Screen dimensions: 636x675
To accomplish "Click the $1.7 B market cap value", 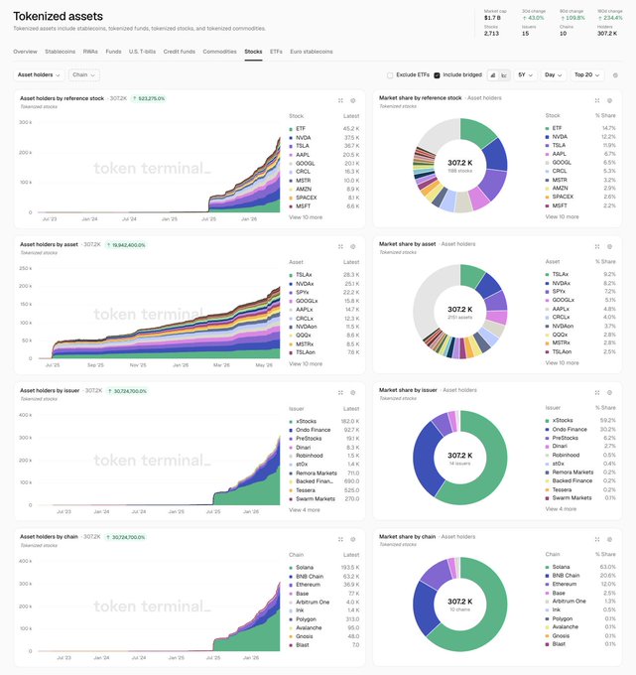I will tap(492, 18).
